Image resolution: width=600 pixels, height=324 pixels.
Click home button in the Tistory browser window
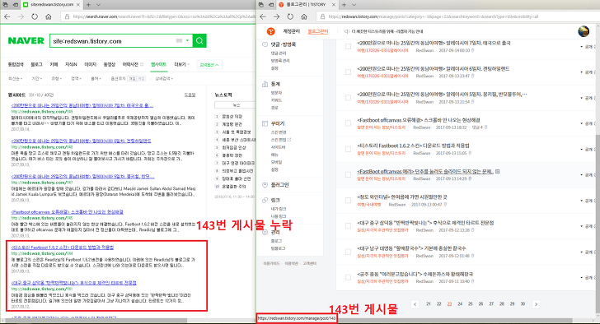pyautogui.click(x=304, y=16)
